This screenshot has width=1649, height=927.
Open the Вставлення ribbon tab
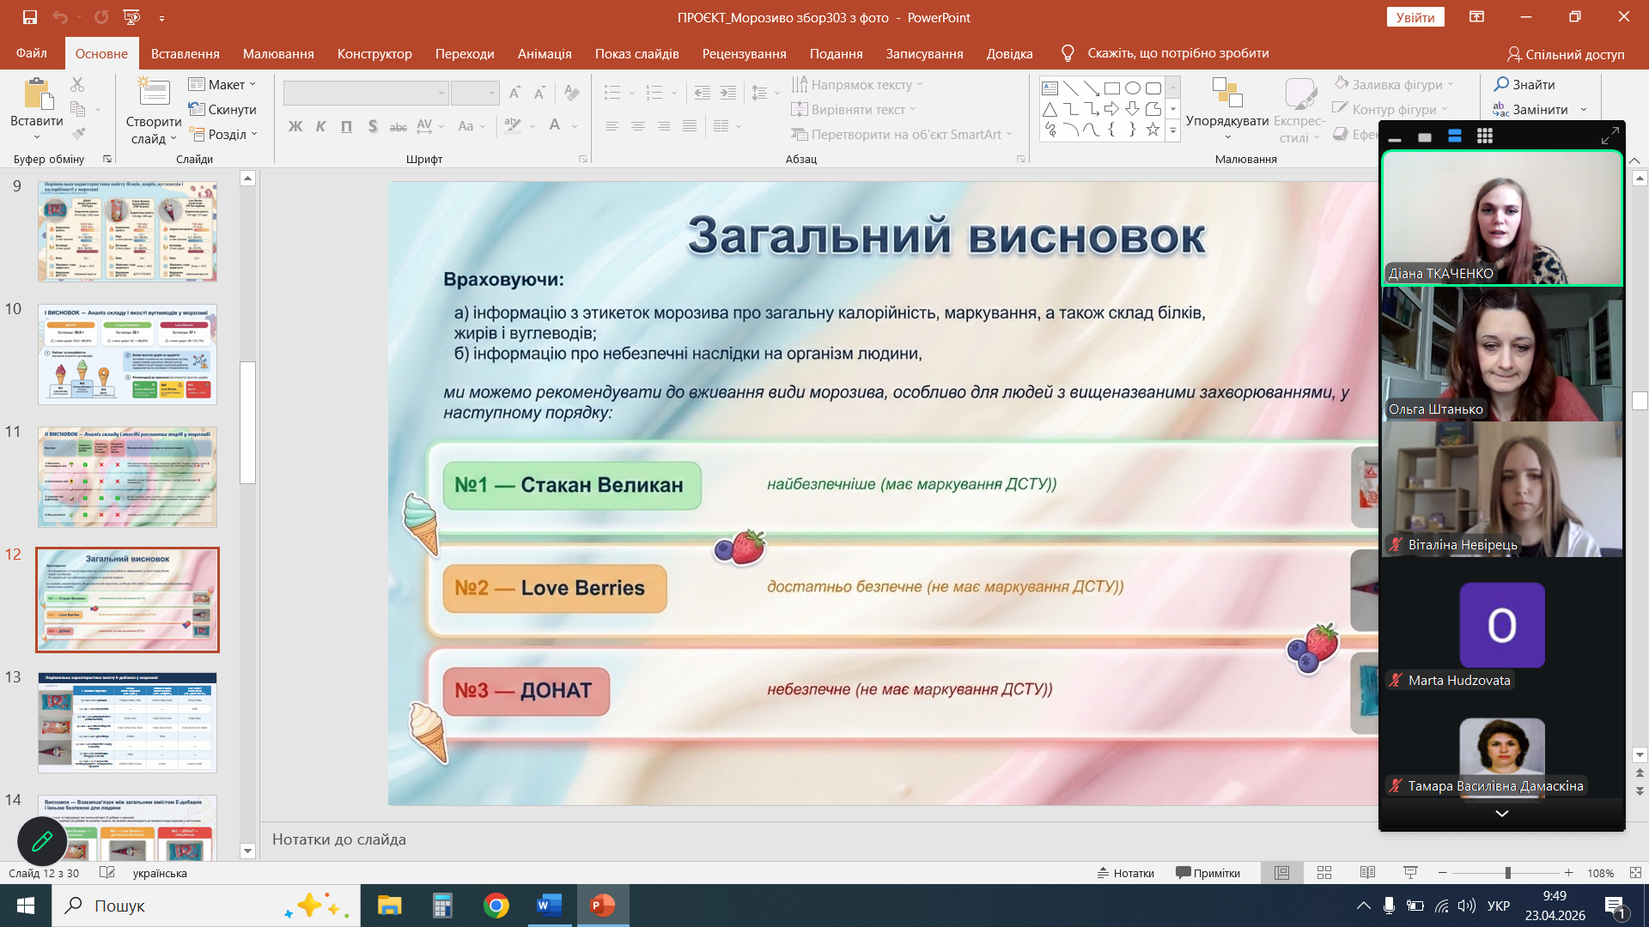(x=185, y=53)
